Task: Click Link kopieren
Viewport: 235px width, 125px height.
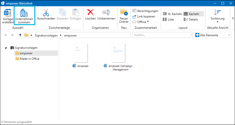Action: (144, 16)
